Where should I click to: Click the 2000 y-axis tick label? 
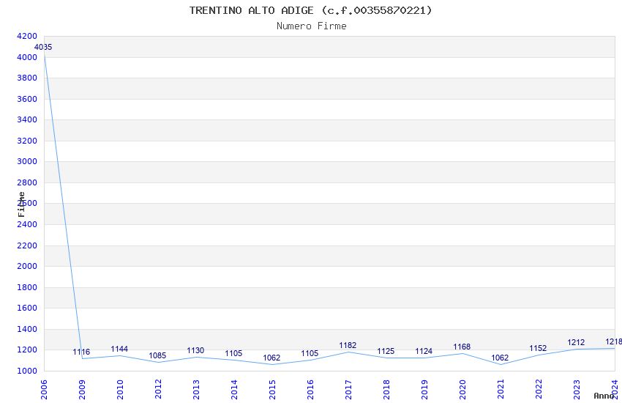tap(27, 267)
